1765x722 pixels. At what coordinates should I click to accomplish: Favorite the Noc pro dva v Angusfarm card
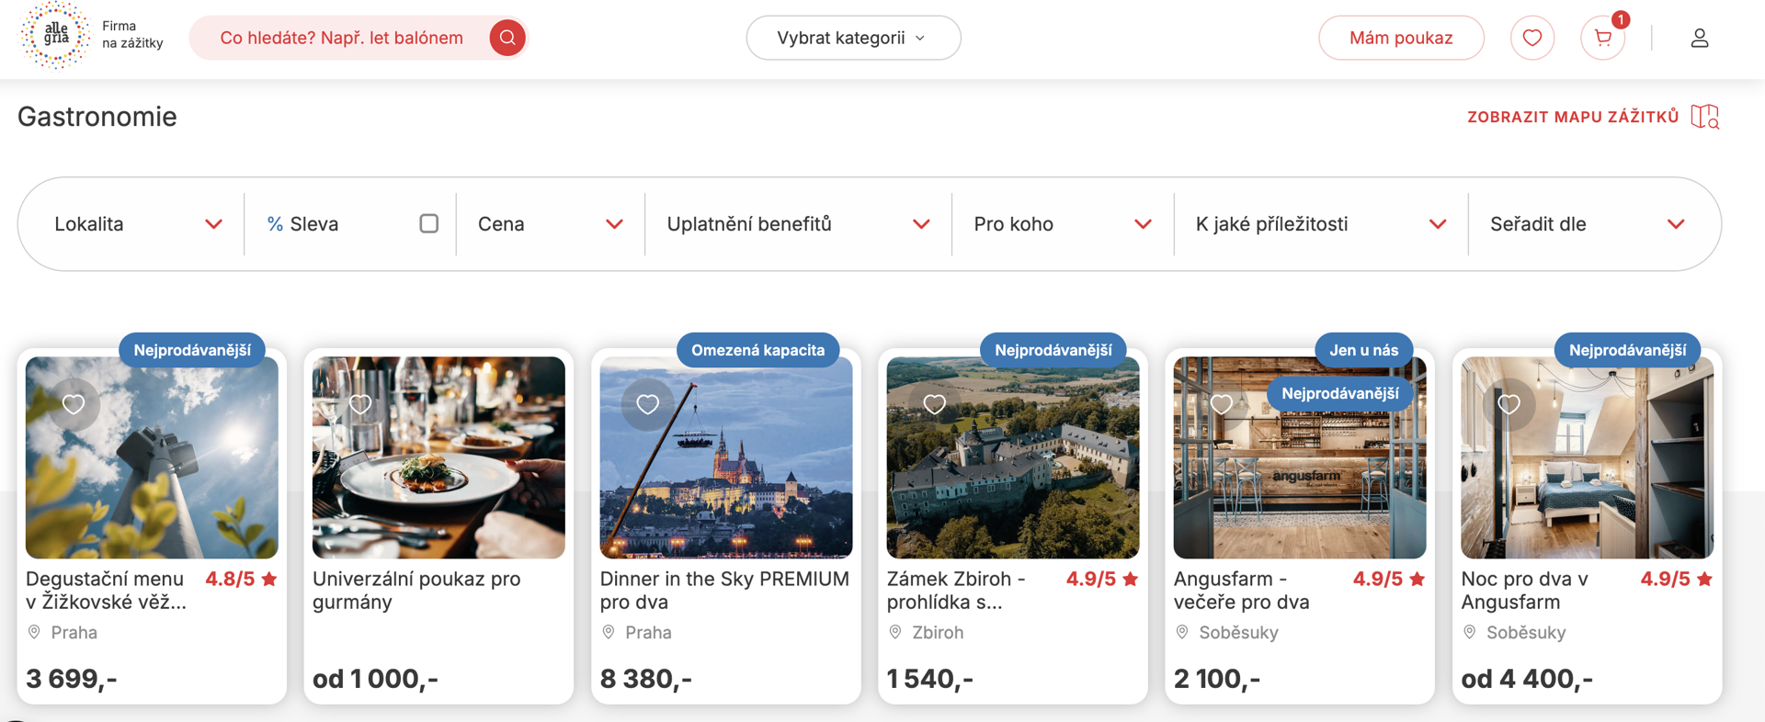[x=1509, y=404]
